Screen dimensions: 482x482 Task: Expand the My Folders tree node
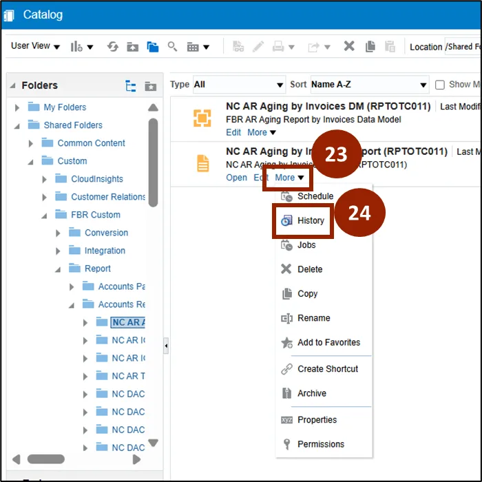(x=17, y=107)
